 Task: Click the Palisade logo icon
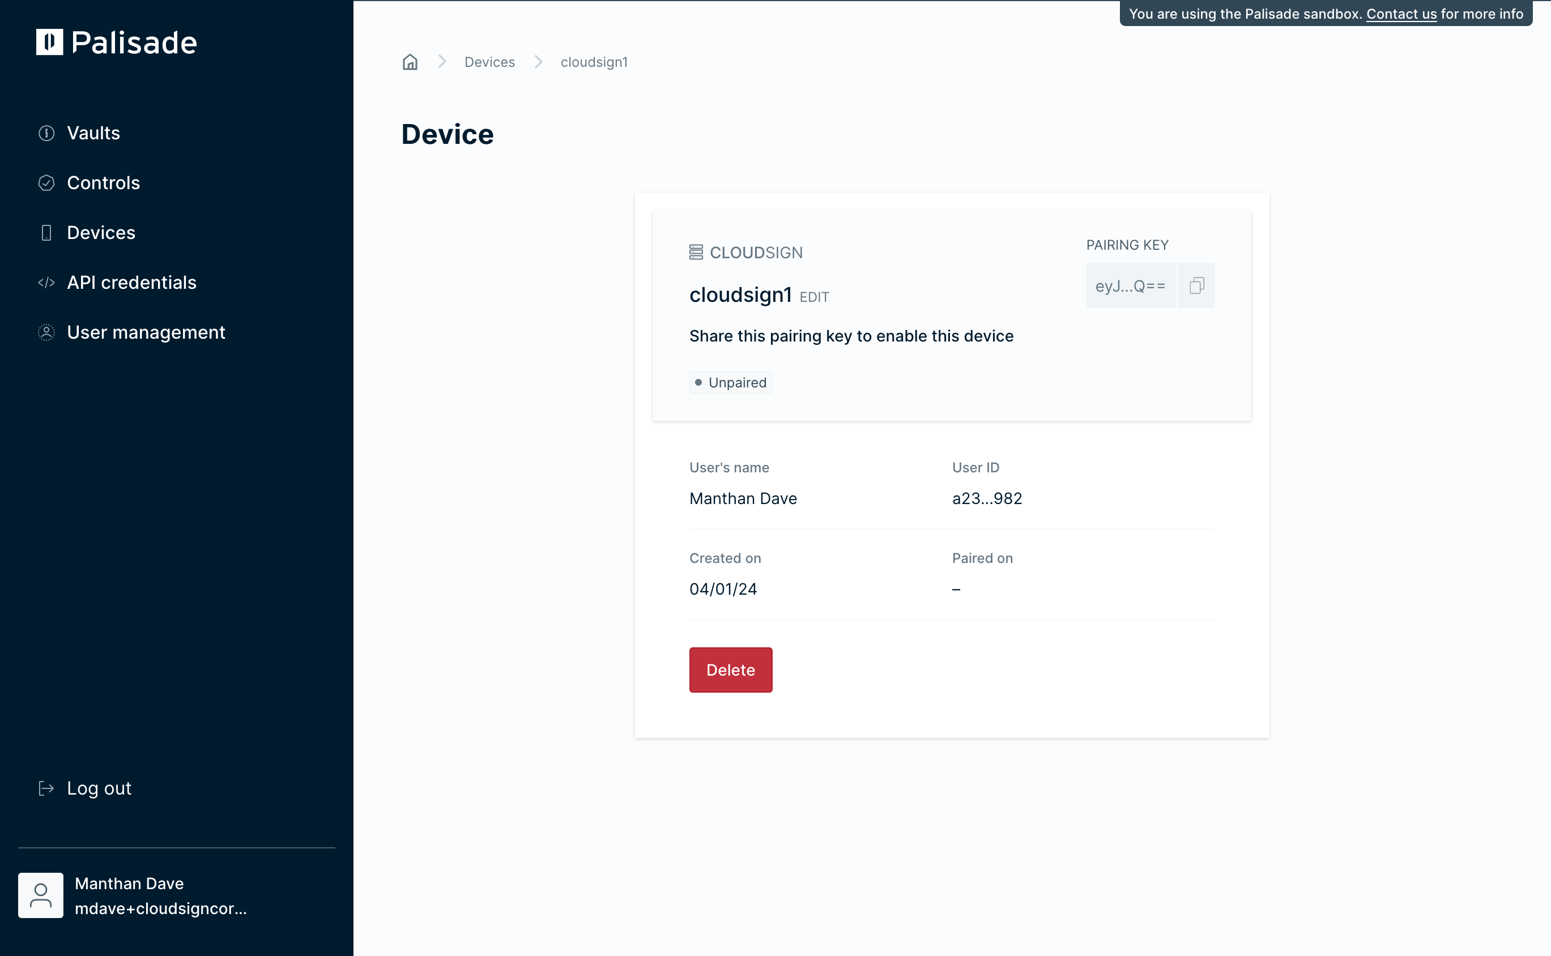pos(49,42)
